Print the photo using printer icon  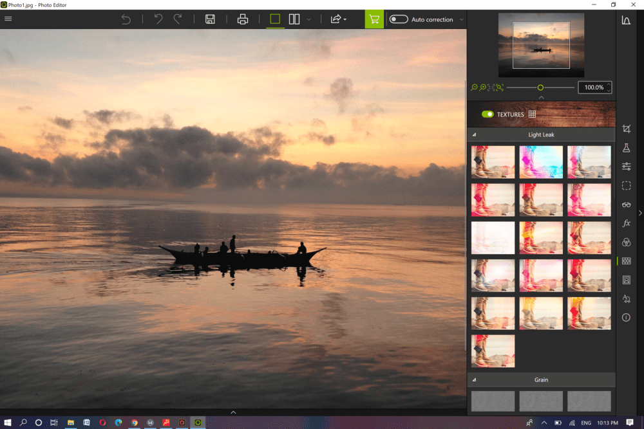[243, 19]
